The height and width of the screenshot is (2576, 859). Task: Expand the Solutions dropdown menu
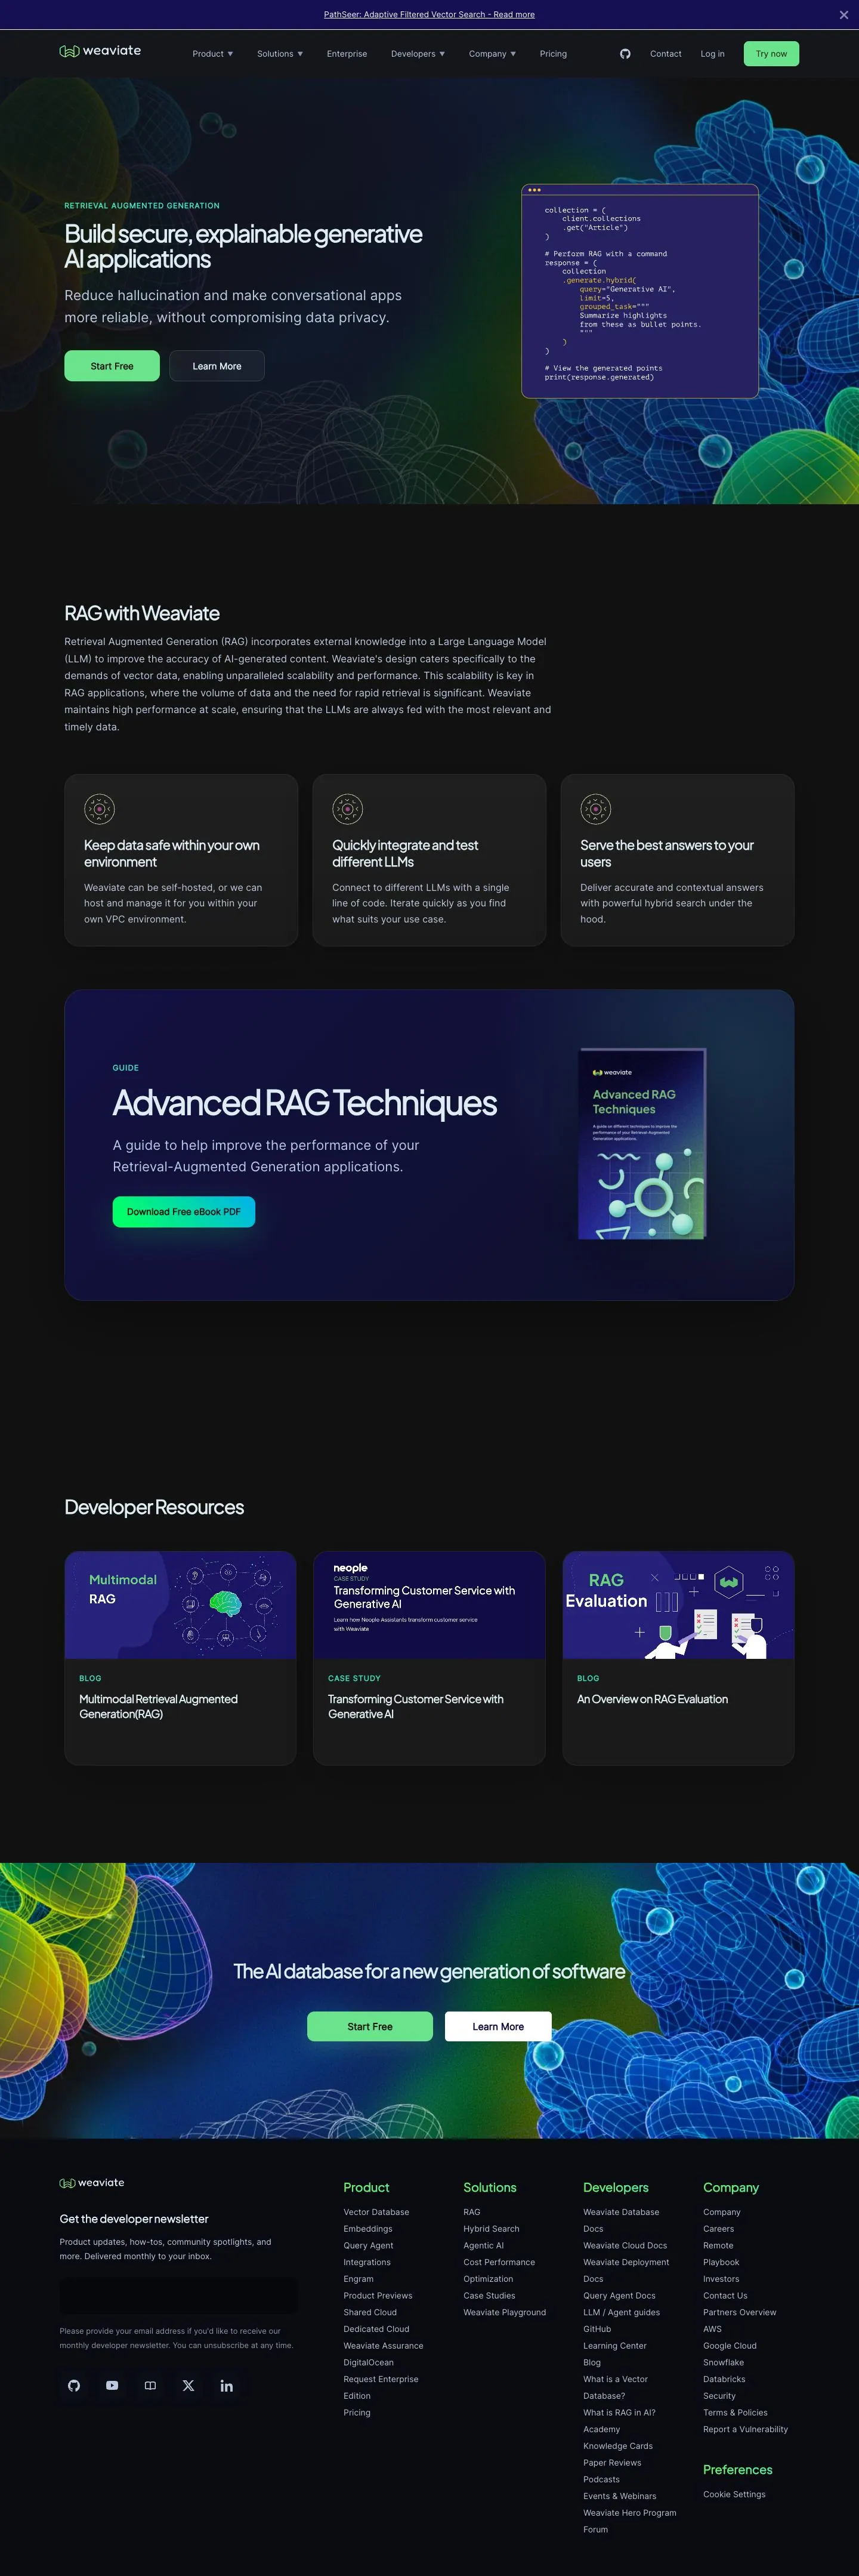pos(280,54)
